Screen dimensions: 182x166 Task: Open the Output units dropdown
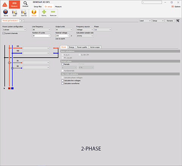coord(64,30)
